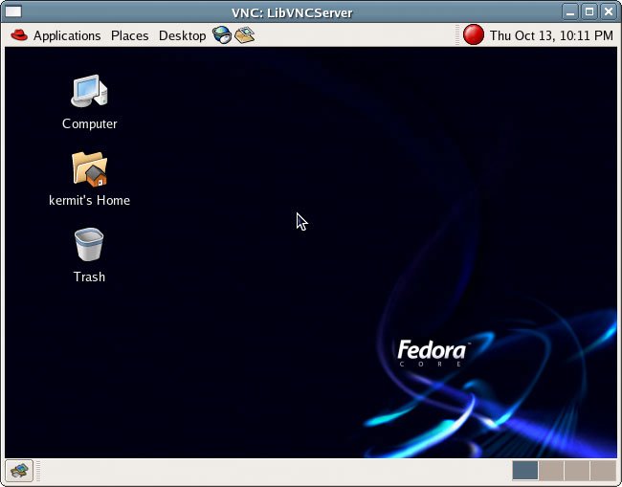The height and width of the screenshot is (487, 622).
Task: Click the red update alert icon
Action: tap(474, 35)
